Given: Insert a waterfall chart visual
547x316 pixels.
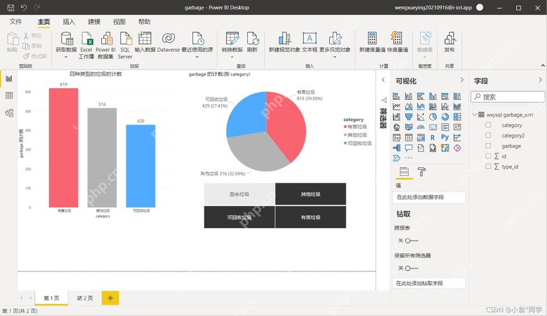Looking at the screenshot, I should click(x=397, y=117).
